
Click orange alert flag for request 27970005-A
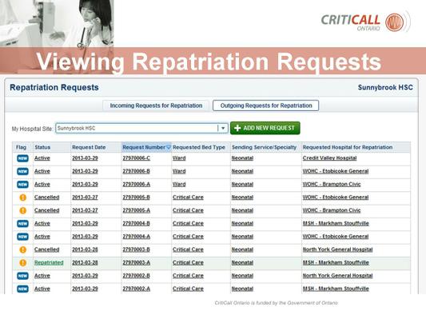click(23, 210)
